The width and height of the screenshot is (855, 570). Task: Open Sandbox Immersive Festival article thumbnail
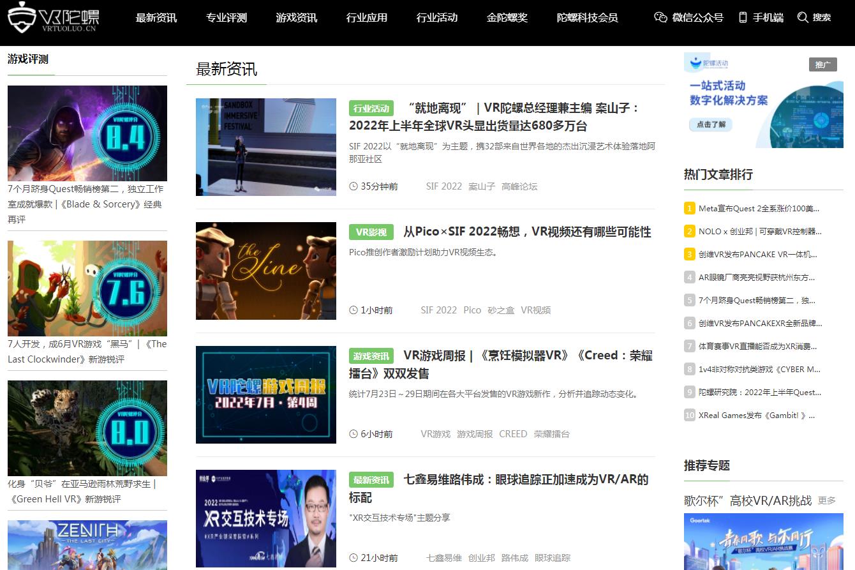266,147
